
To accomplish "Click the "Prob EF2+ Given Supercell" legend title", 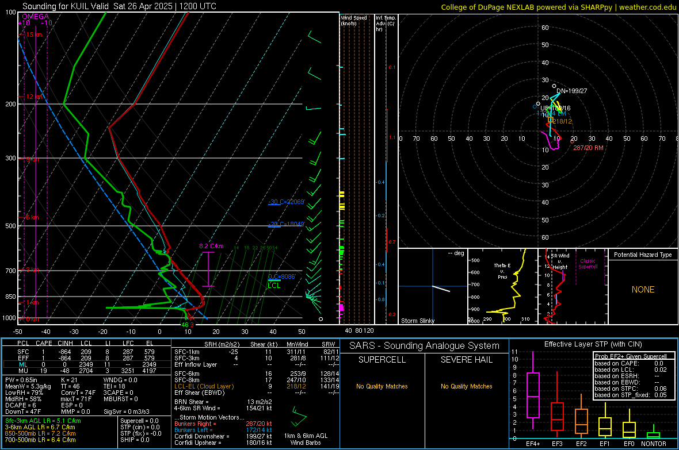I will tap(631, 356).
